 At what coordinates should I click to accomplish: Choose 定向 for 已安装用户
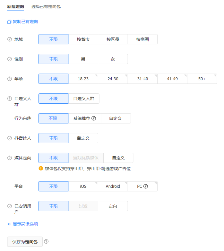[113, 206]
